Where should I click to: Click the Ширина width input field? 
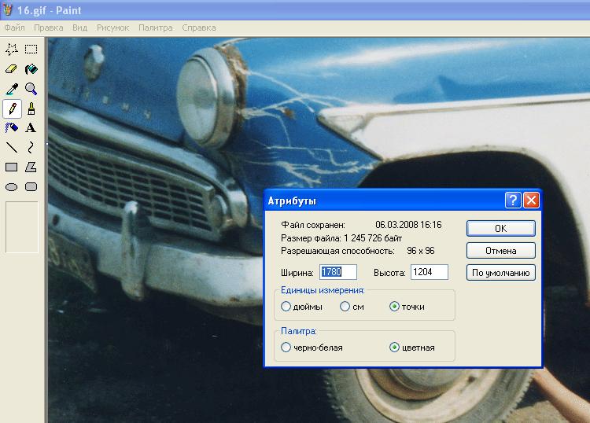[x=337, y=272]
